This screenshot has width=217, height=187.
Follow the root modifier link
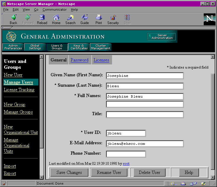(126, 164)
